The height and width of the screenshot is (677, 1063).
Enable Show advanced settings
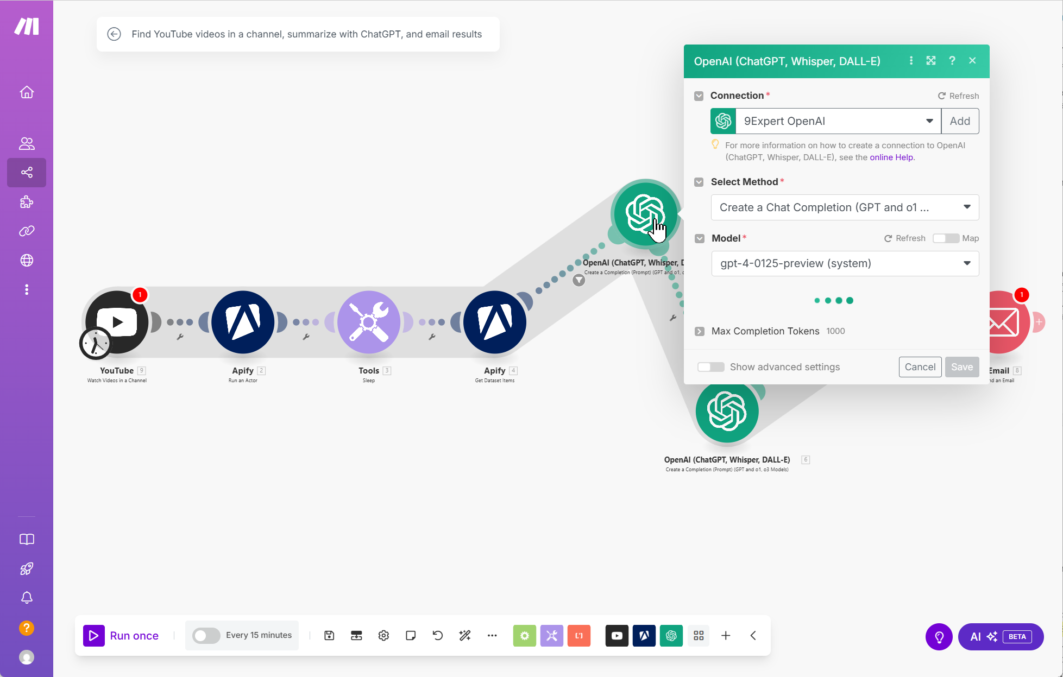coord(710,366)
